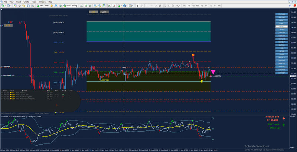Click the EURUSD symbol button

click(281, 14)
